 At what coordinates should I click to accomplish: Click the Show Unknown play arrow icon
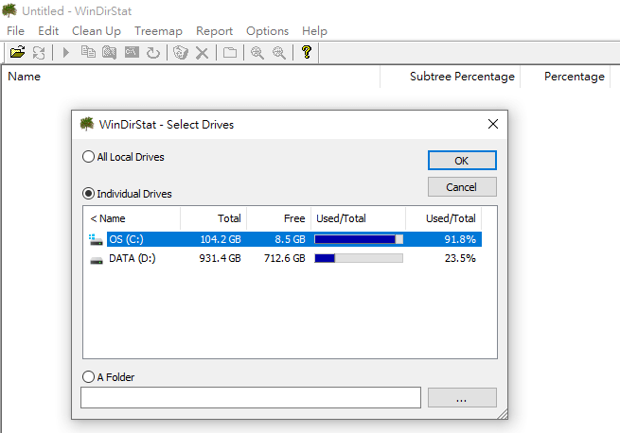click(66, 52)
